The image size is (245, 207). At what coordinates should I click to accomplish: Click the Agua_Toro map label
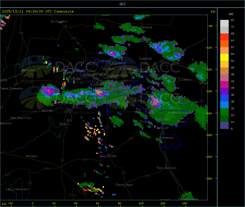[29, 70]
